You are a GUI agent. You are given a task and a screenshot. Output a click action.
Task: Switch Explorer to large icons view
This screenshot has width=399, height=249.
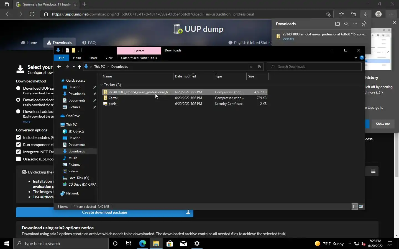361,206
